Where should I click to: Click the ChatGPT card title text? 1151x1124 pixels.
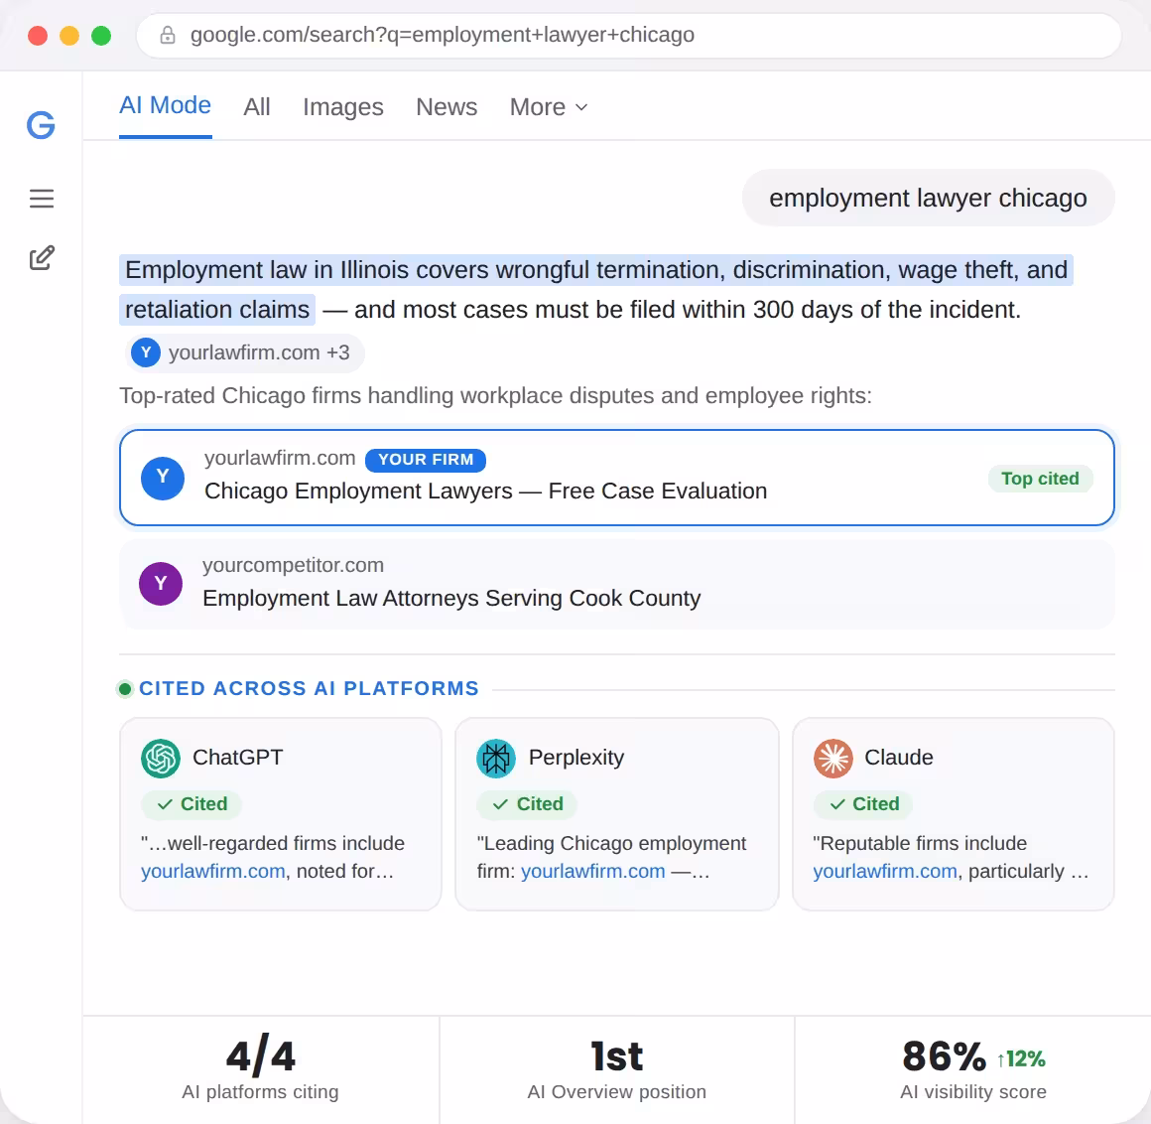(238, 758)
